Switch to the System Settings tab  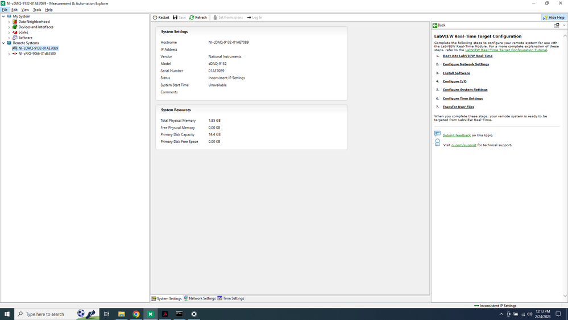[x=167, y=298]
